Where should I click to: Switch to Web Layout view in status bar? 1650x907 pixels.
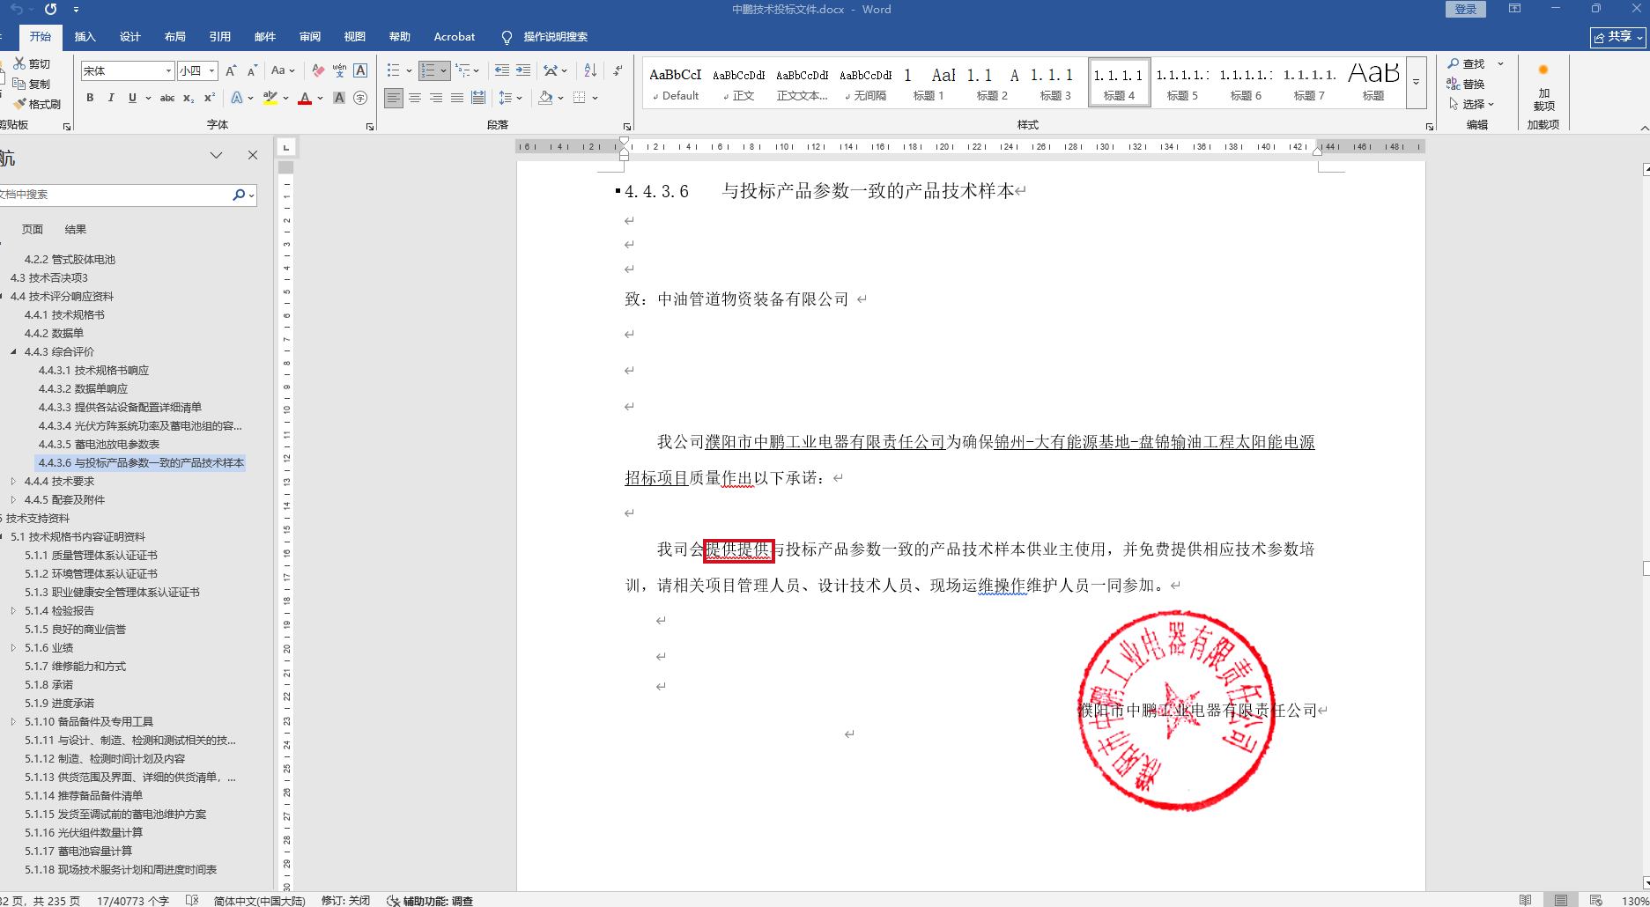coord(1596,900)
